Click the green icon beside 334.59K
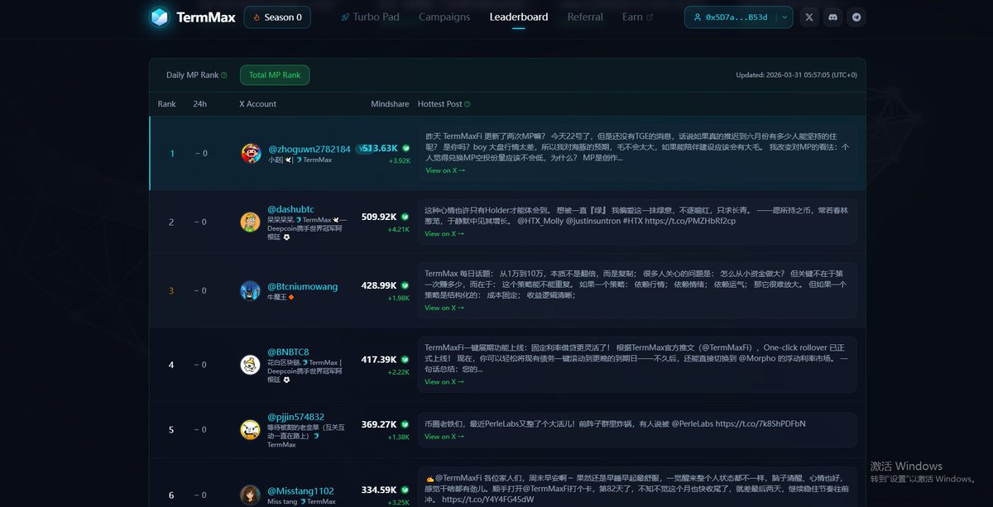The image size is (993, 507). coord(405,490)
